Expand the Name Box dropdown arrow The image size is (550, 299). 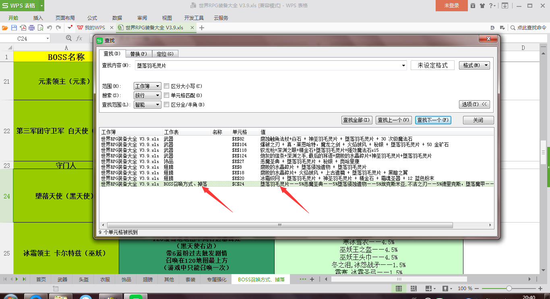48,38
